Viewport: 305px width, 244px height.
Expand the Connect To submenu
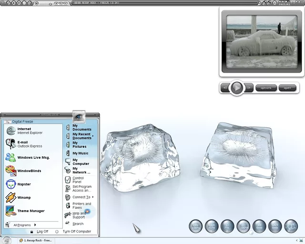[81, 197]
